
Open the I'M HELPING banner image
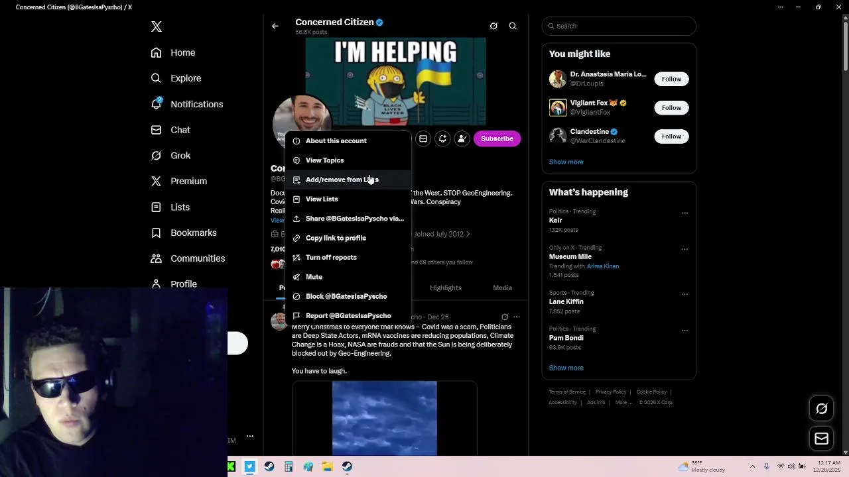coord(396,81)
